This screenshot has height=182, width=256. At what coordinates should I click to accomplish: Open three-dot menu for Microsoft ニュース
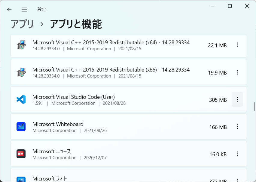tap(237, 154)
